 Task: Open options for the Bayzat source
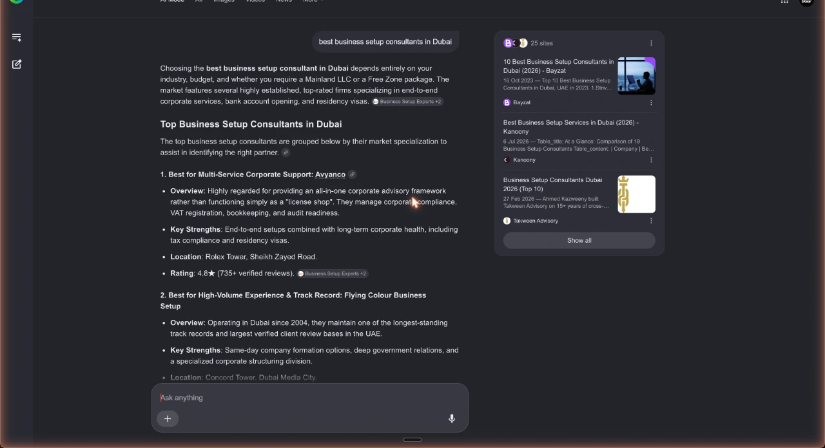(x=651, y=102)
